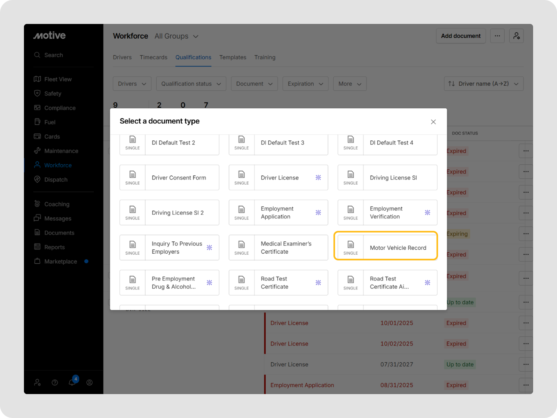Close the document type dialog
This screenshot has width=557, height=418.
pyautogui.click(x=433, y=122)
